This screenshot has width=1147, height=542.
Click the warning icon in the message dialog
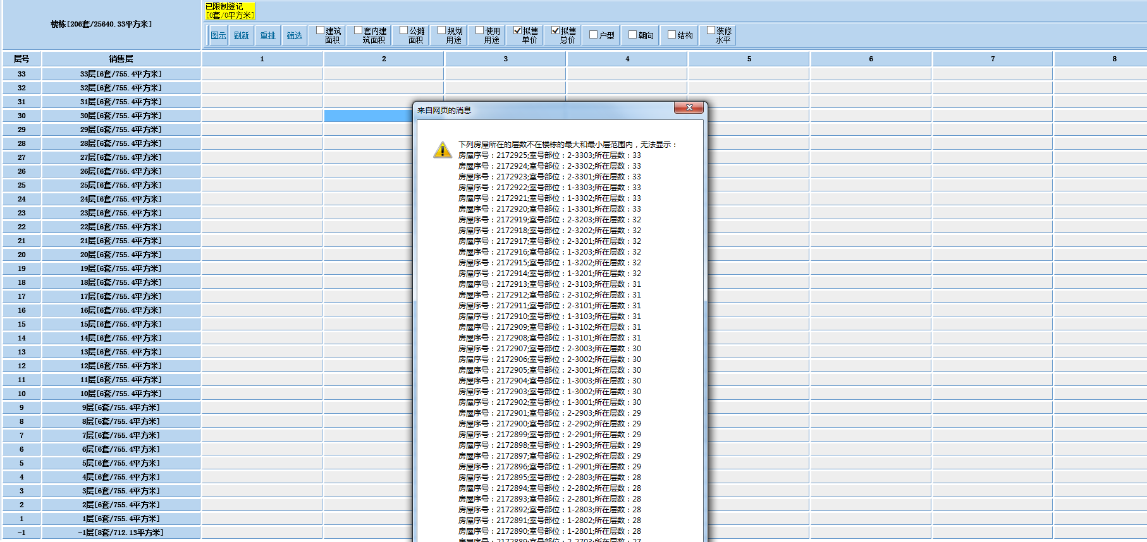(x=443, y=150)
